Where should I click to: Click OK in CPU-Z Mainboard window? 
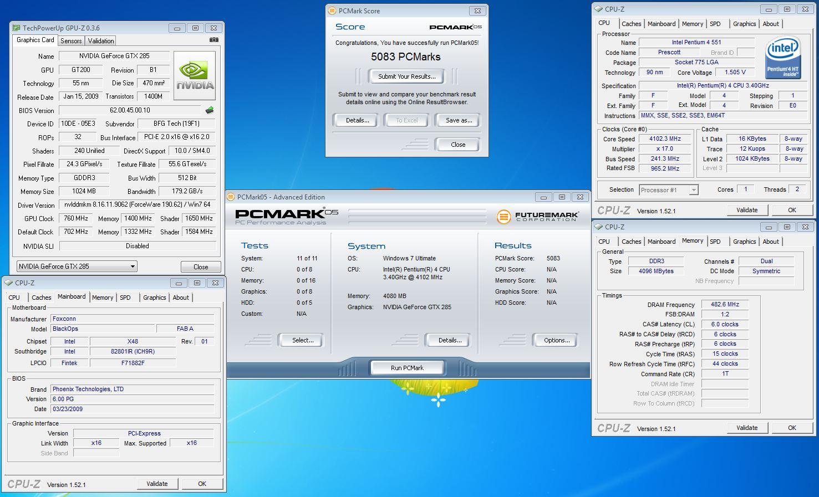tap(202, 484)
